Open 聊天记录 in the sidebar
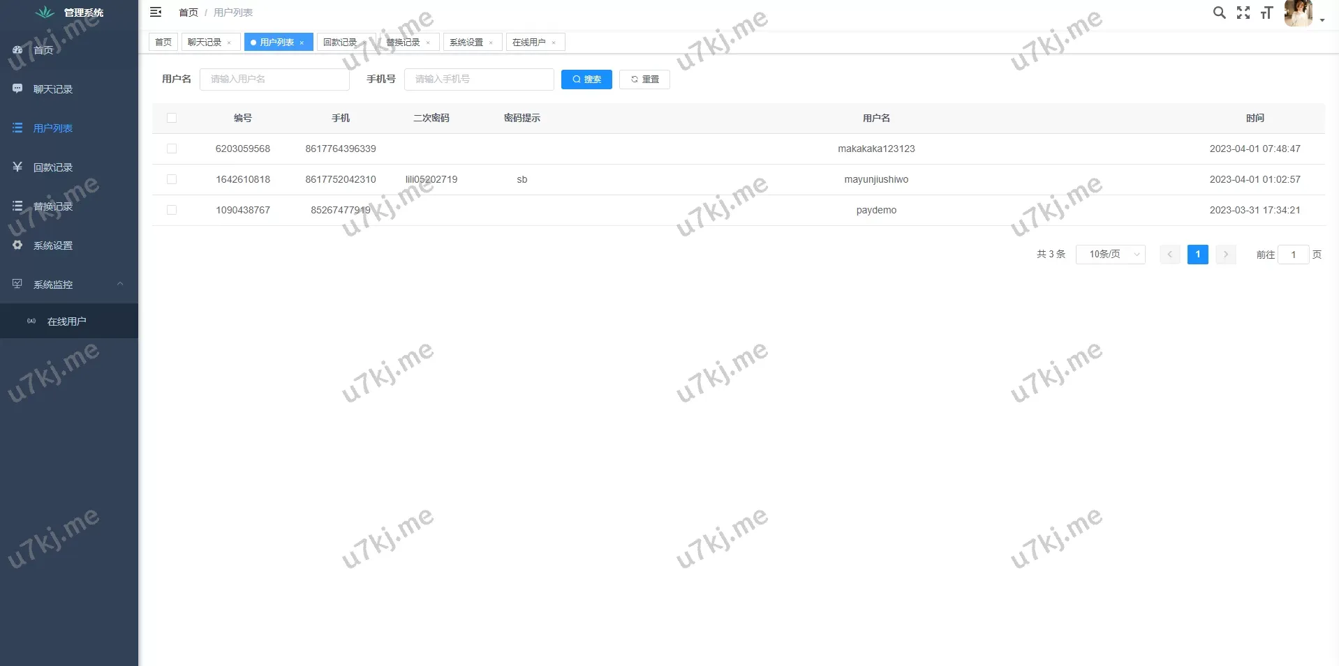This screenshot has height=666, width=1339. (53, 89)
